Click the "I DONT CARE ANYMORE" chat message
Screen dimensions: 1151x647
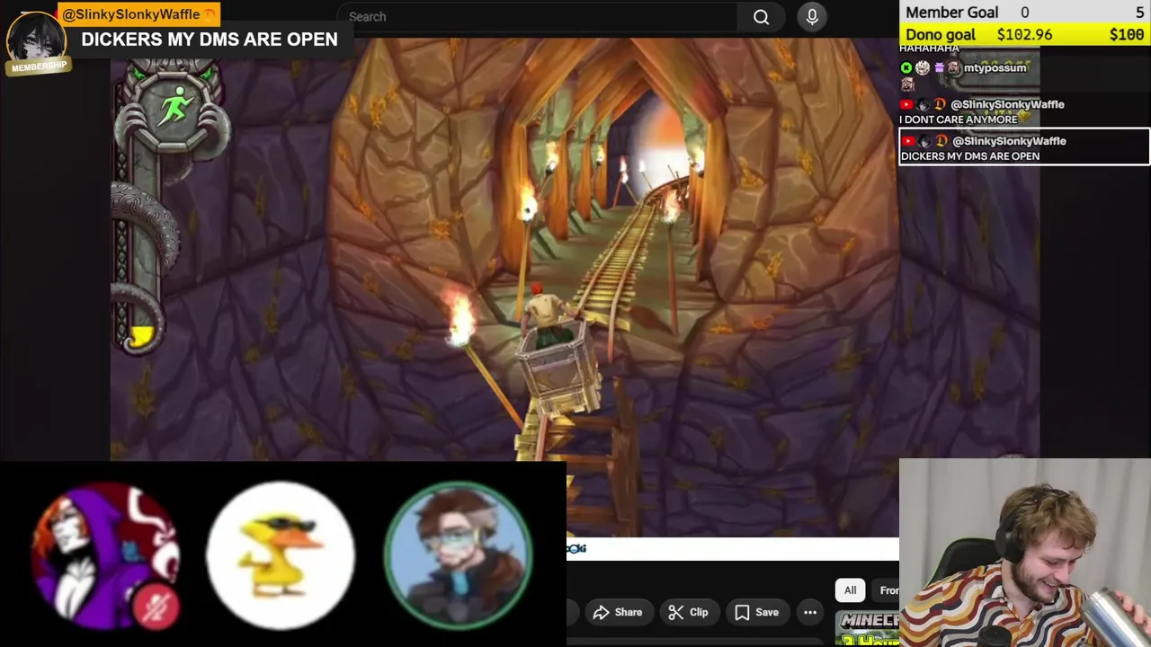[x=959, y=119]
